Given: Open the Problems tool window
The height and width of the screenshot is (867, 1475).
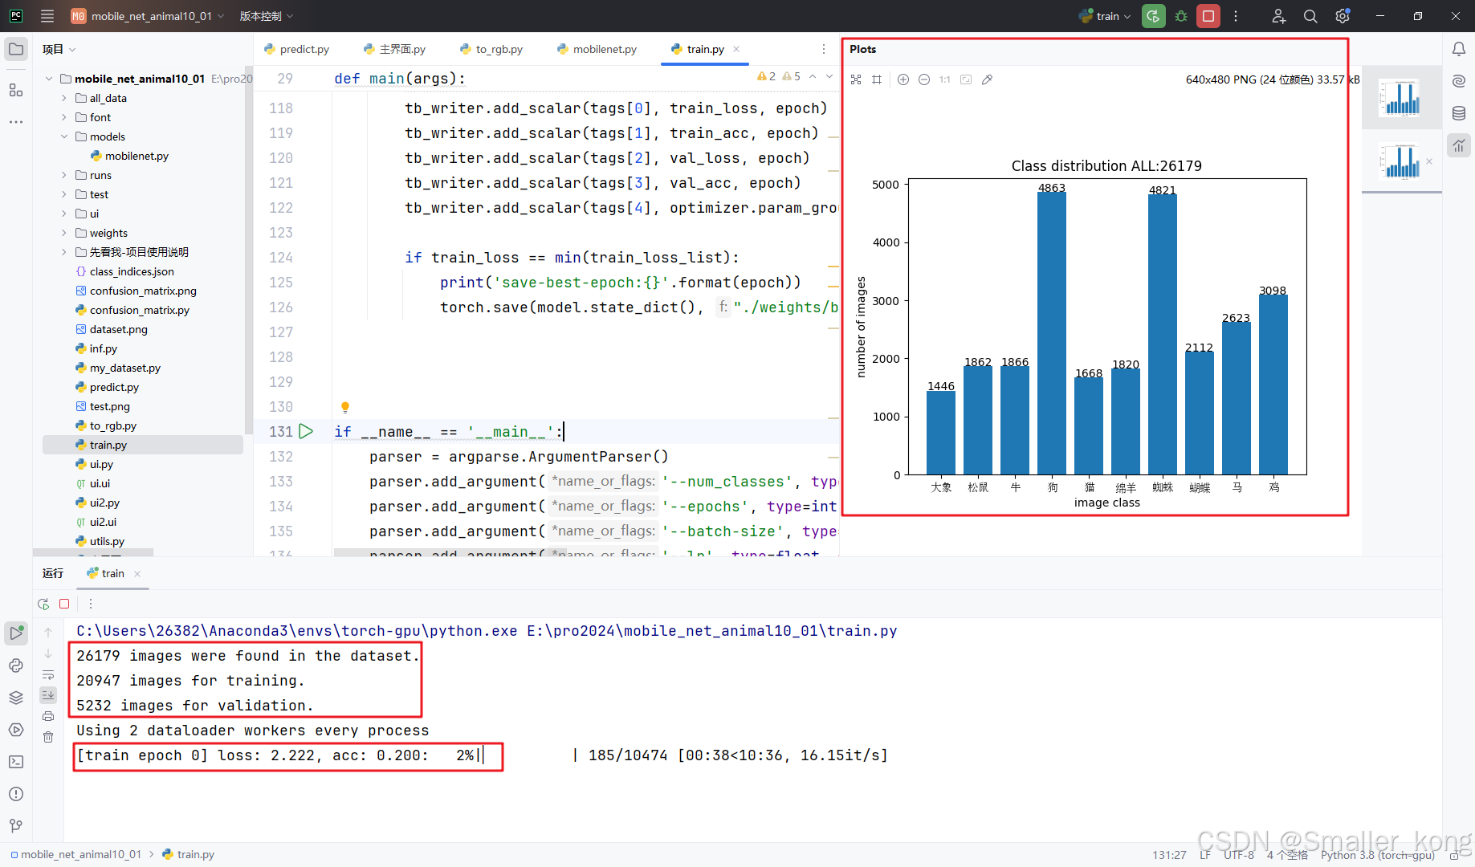Looking at the screenshot, I should coord(16,794).
